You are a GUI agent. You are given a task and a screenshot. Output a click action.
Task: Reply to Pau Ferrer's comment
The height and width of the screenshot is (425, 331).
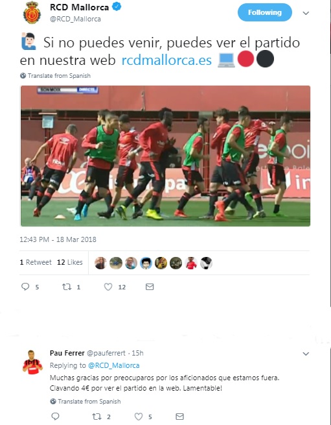[x=55, y=416]
